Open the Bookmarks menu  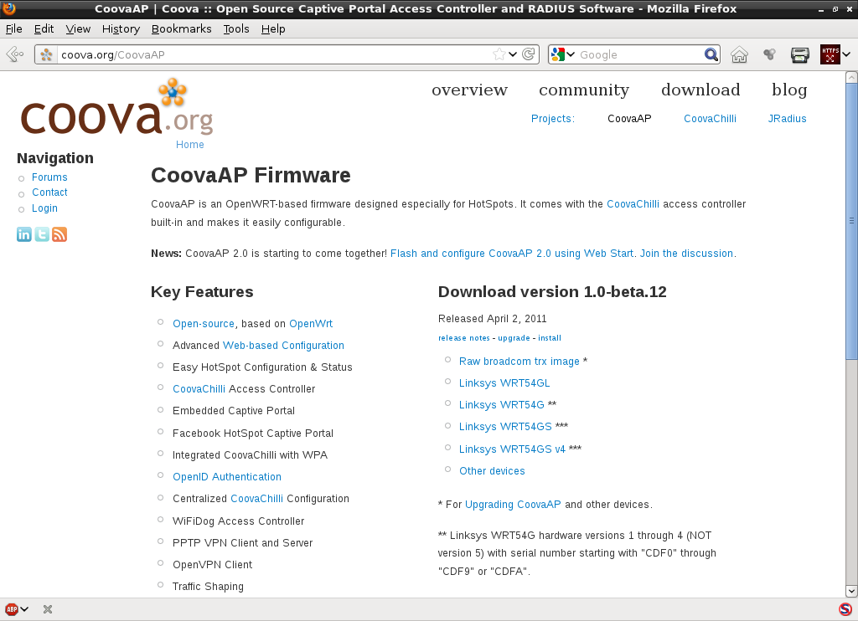pos(181,29)
